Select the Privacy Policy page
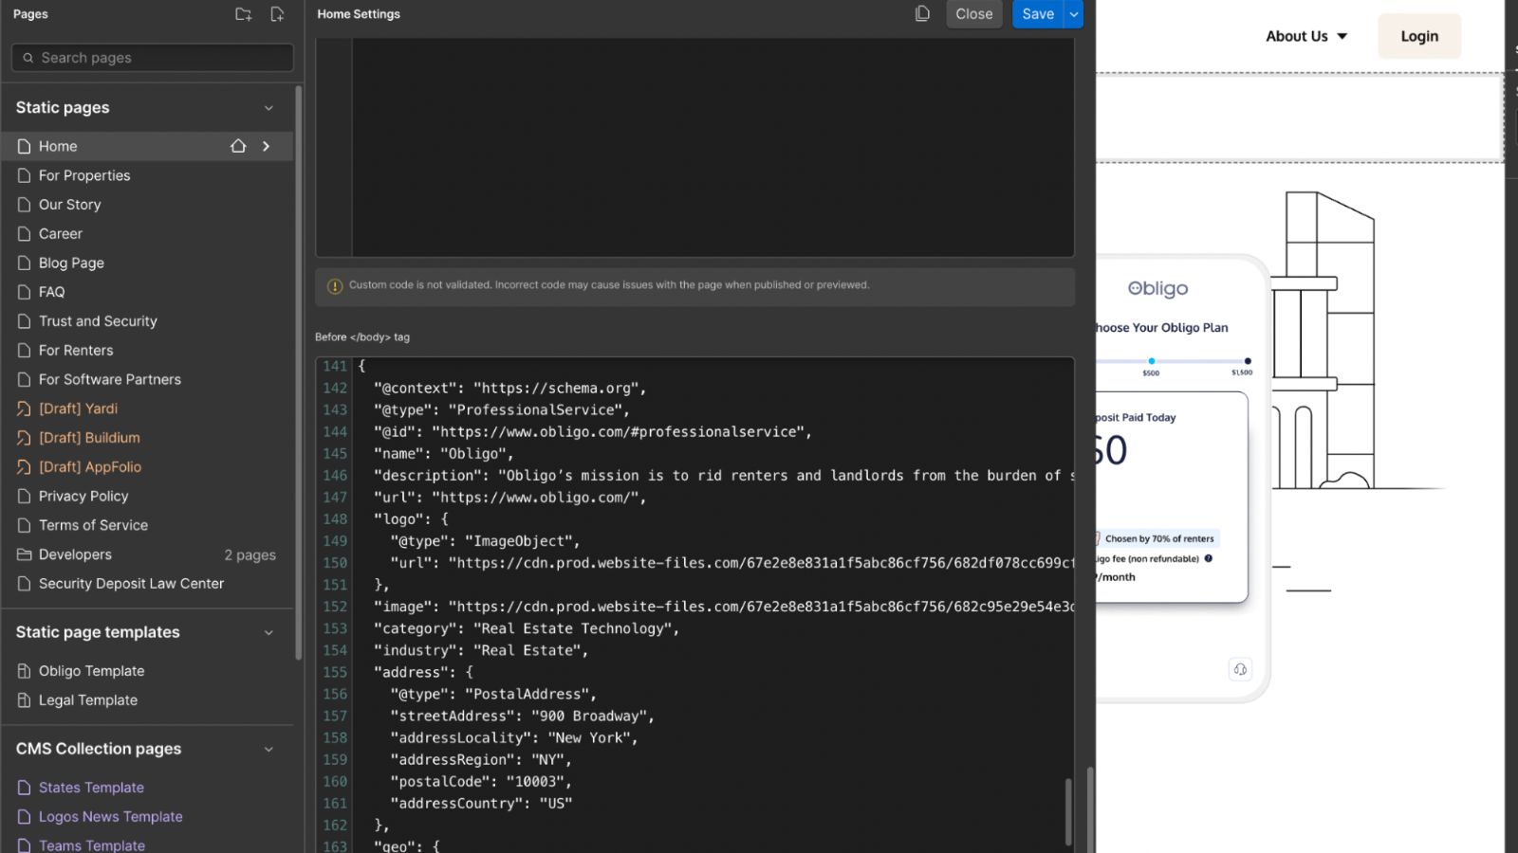1518x853 pixels. [x=147, y=496]
